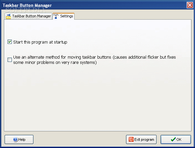Click the 'some minor problems on very rare systems' text
The height and width of the screenshot is (148, 195).
coord(55,63)
